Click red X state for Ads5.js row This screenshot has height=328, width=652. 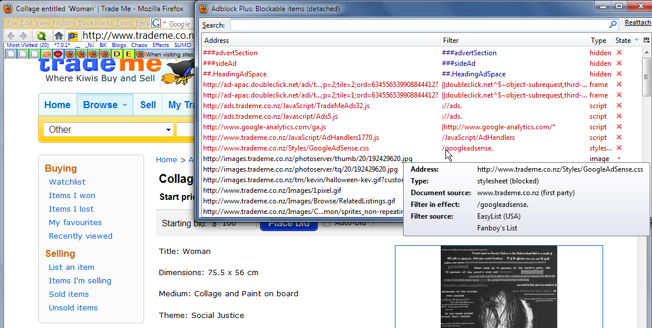pyautogui.click(x=619, y=116)
